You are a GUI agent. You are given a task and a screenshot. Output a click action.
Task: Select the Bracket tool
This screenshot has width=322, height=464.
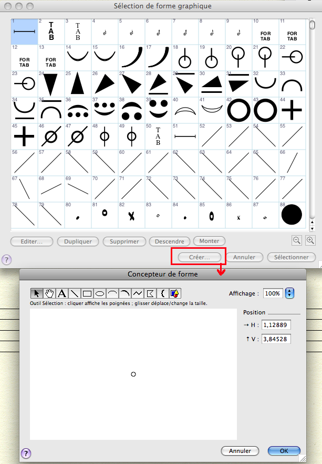162,293
